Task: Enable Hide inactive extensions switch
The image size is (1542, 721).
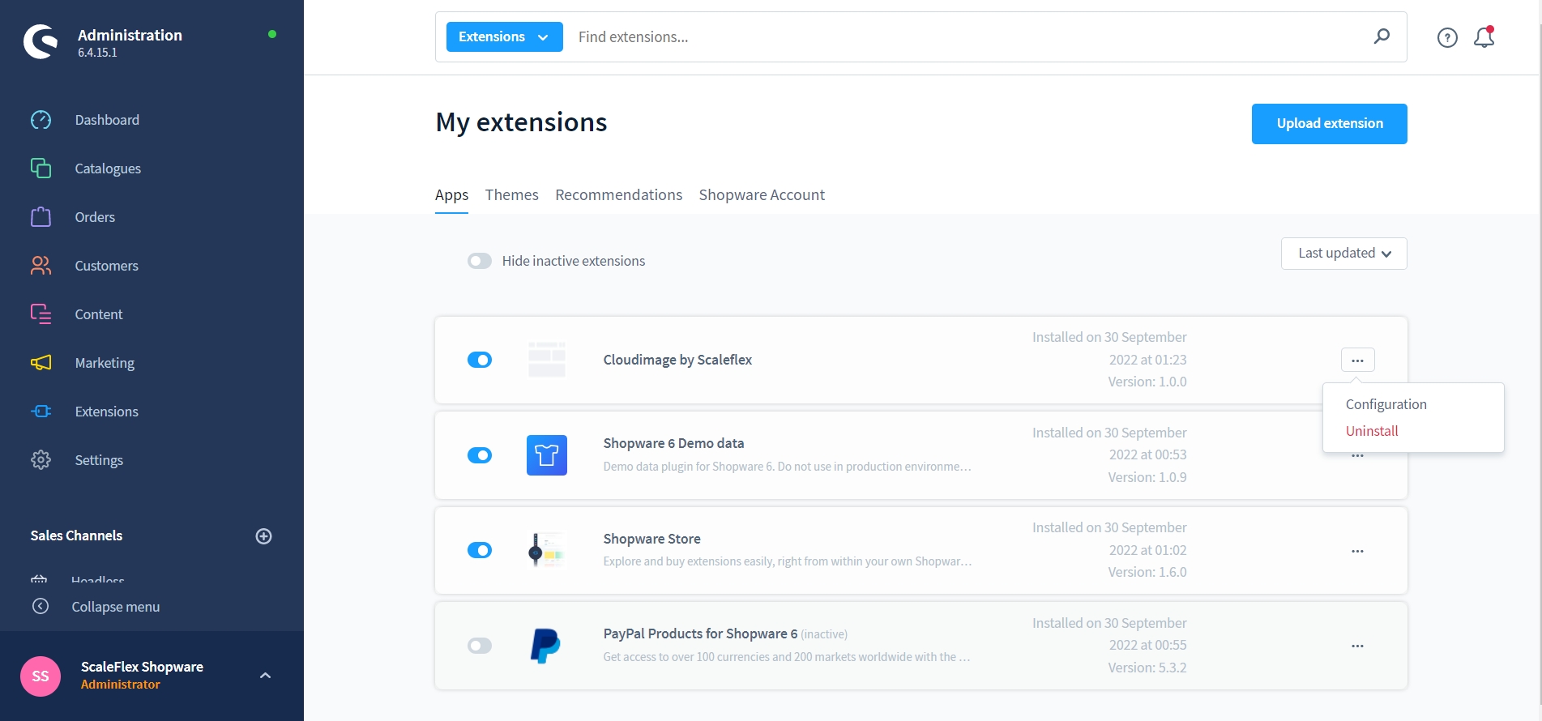Action: coord(480,261)
